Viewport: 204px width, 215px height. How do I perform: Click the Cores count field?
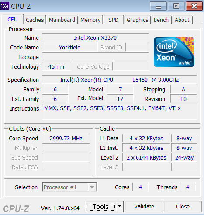point(140,187)
